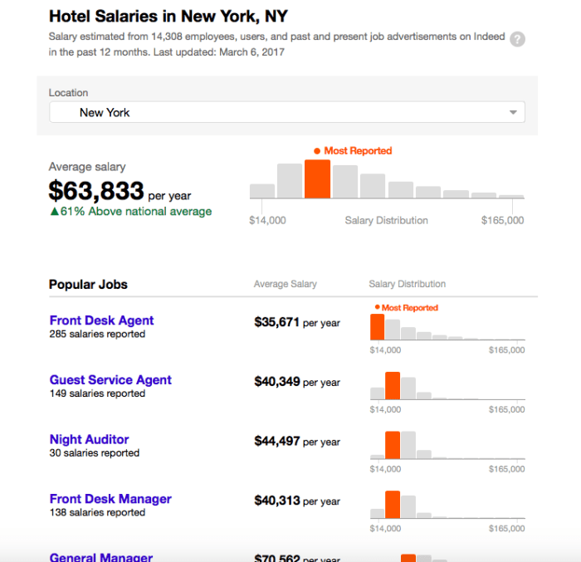Image resolution: width=581 pixels, height=562 pixels.
Task: Open the Location dropdown showing New York
Action: tap(286, 112)
